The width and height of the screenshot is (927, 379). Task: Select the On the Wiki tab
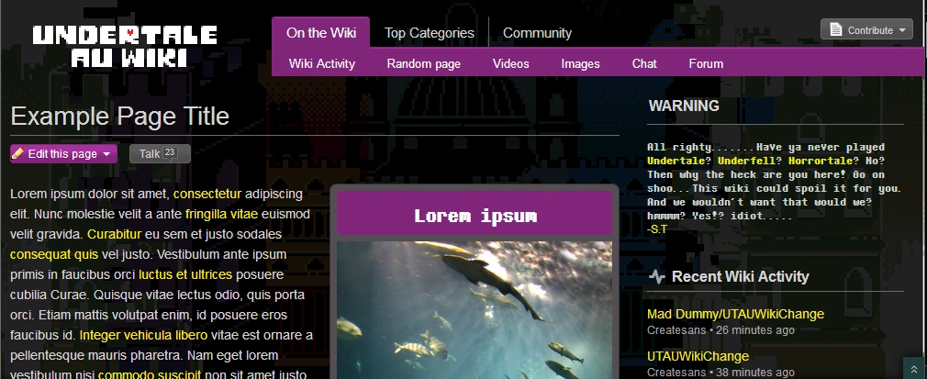click(320, 33)
